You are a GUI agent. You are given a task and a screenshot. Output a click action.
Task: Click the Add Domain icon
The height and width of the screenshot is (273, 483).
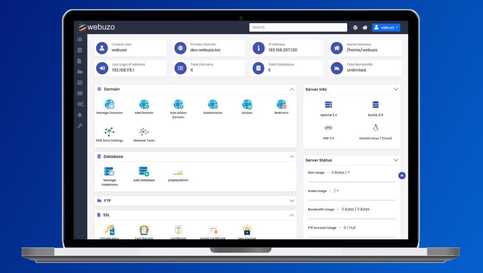click(144, 105)
